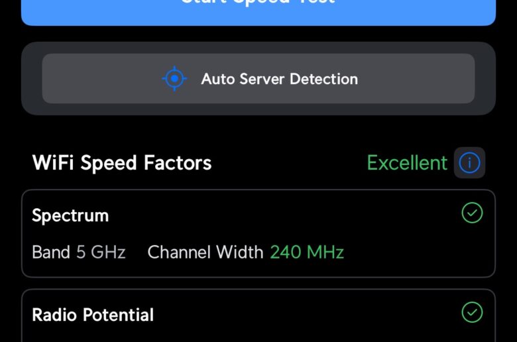The image size is (517, 342).
Task: Select the 240 MHz channel width value
Action: click(x=307, y=252)
